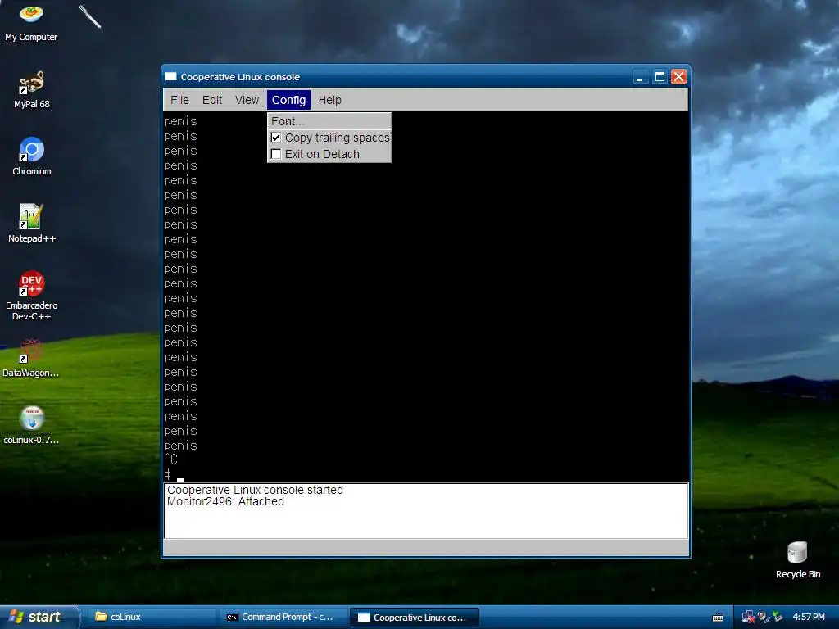
Task: Open the Edit menu
Action: click(212, 100)
